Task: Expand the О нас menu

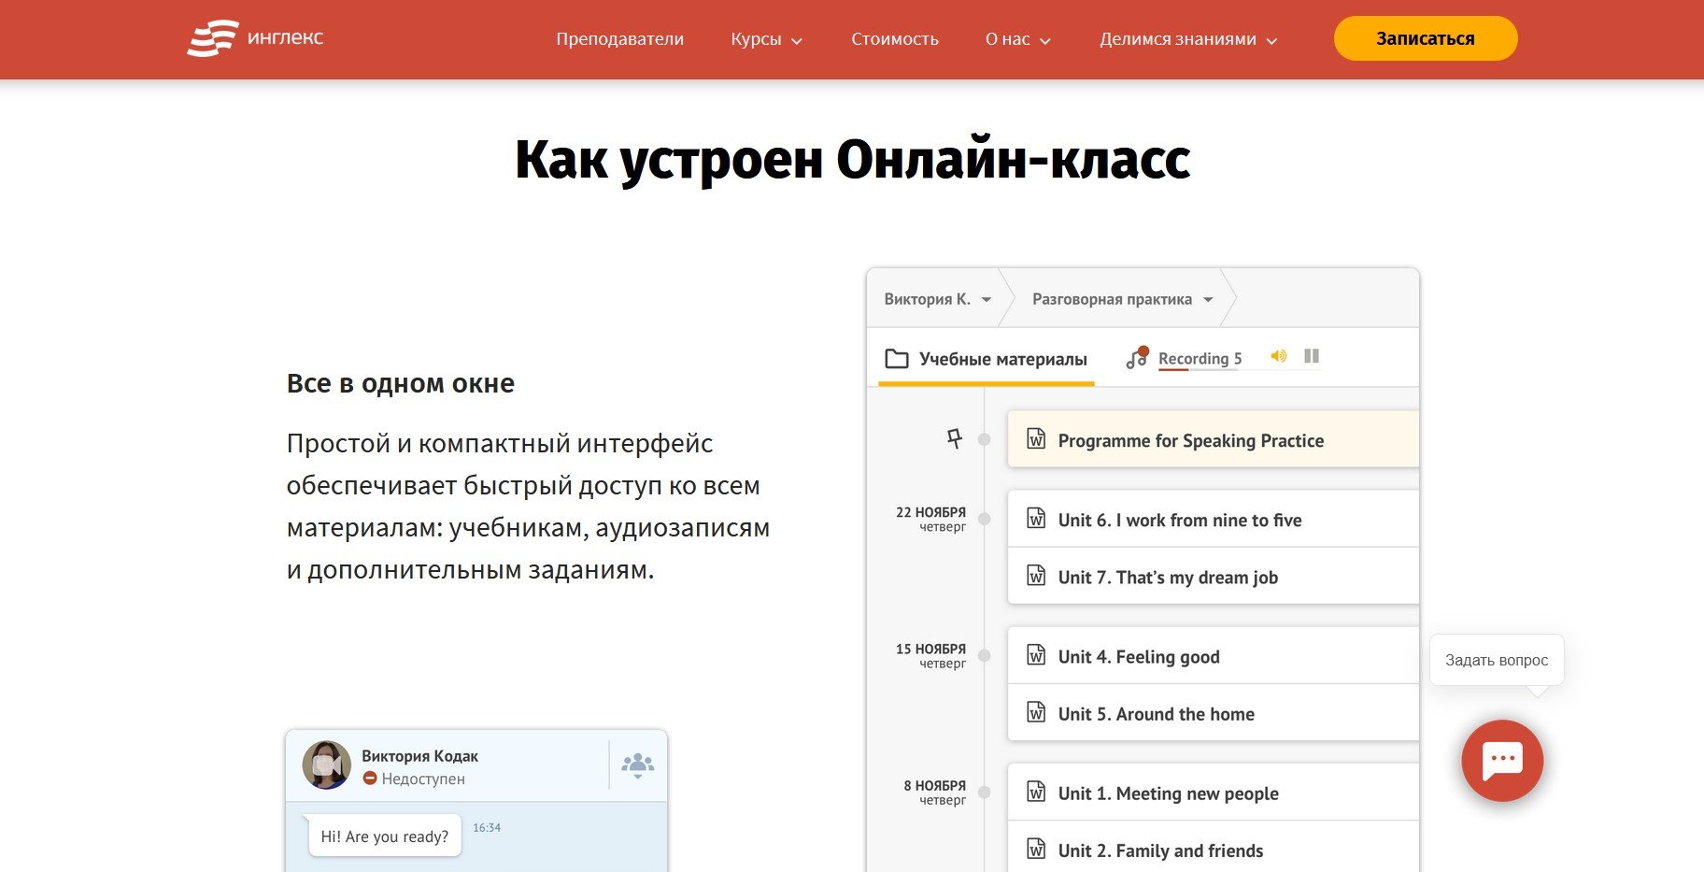Action: click(x=1017, y=39)
